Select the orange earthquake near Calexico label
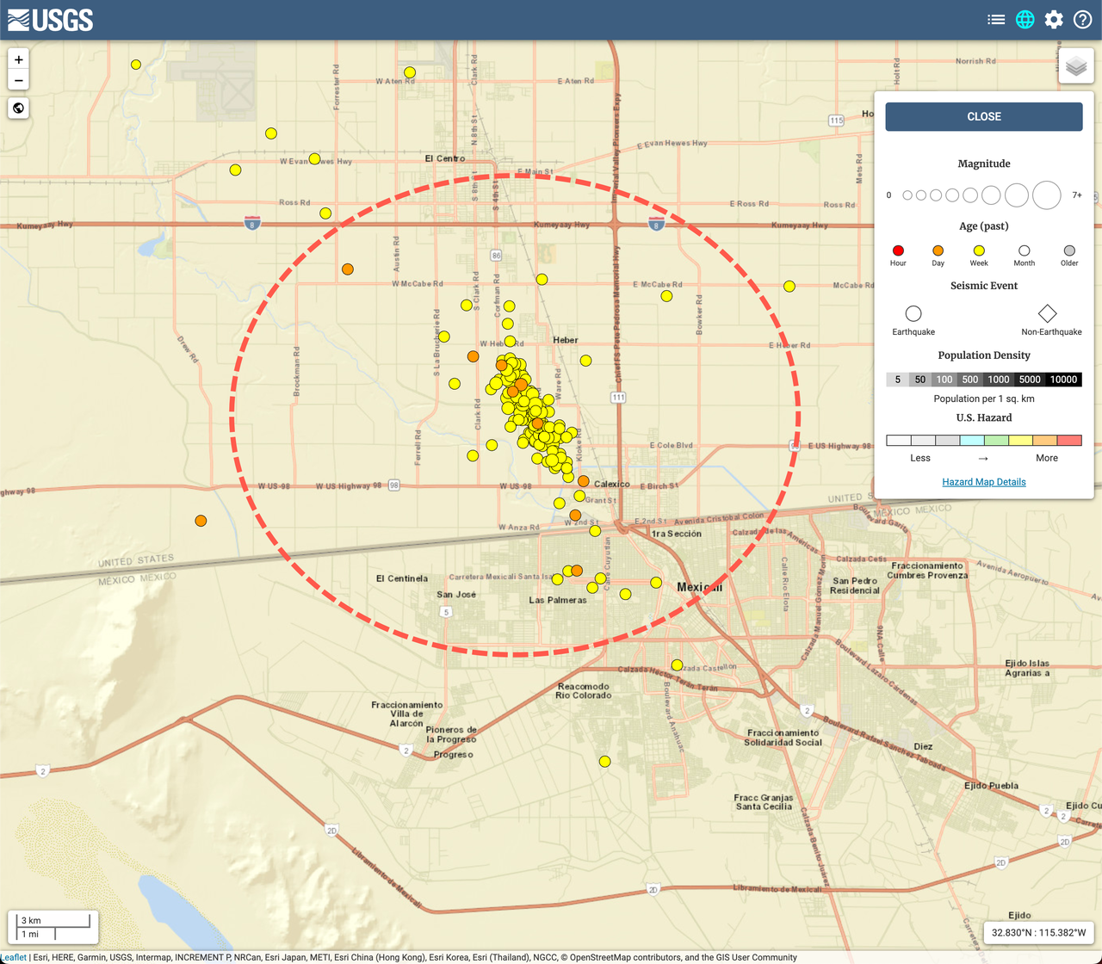This screenshot has height=964, width=1102. [x=583, y=481]
